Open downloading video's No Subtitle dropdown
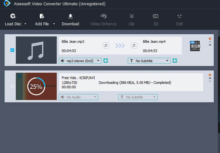Viewport: 220px width, 153px height. pos(138,97)
